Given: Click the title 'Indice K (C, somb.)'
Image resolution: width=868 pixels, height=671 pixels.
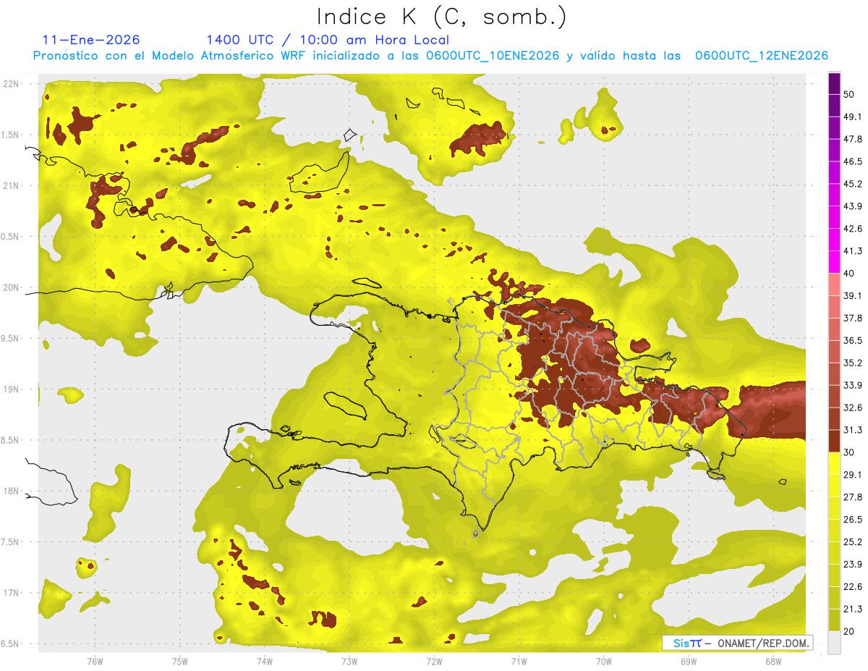Looking at the screenshot, I should tap(442, 17).
